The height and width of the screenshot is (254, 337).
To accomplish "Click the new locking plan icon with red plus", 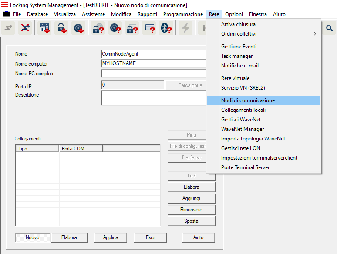I will tap(44, 28).
